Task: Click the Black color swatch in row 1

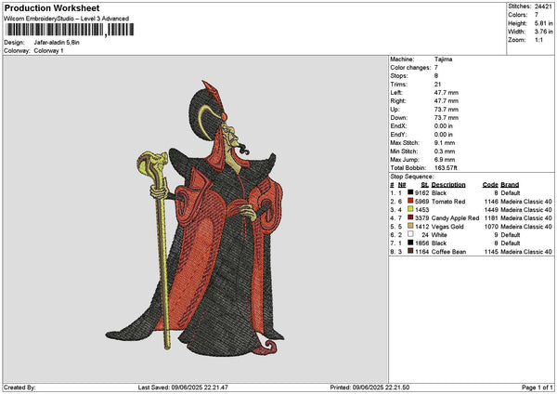Action: [x=410, y=192]
